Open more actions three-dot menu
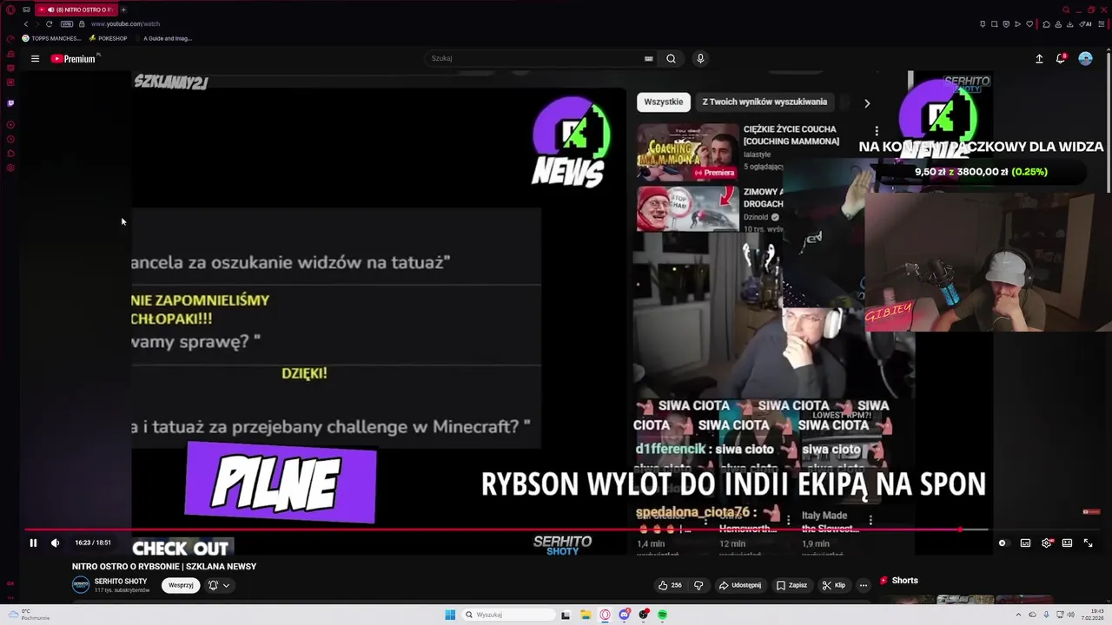The image size is (1112, 625). (x=864, y=585)
